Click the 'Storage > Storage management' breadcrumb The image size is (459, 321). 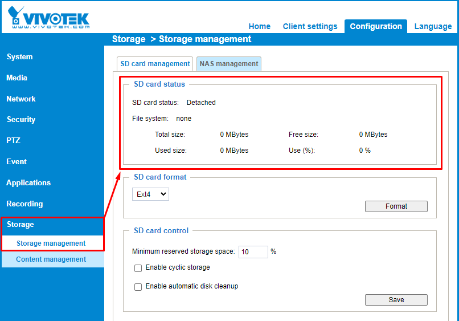click(x=182, y=39)
